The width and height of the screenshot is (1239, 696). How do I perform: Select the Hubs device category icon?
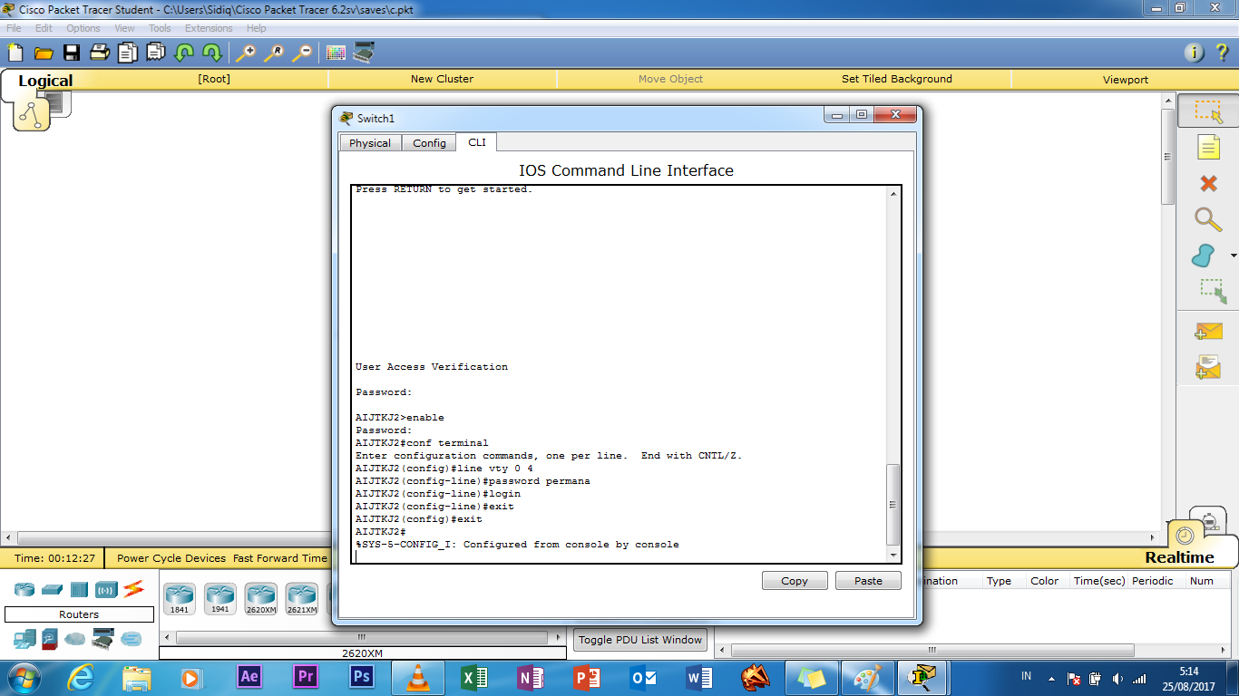79,589
